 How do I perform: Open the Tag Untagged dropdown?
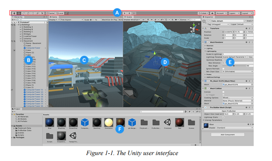click(220, 24)
